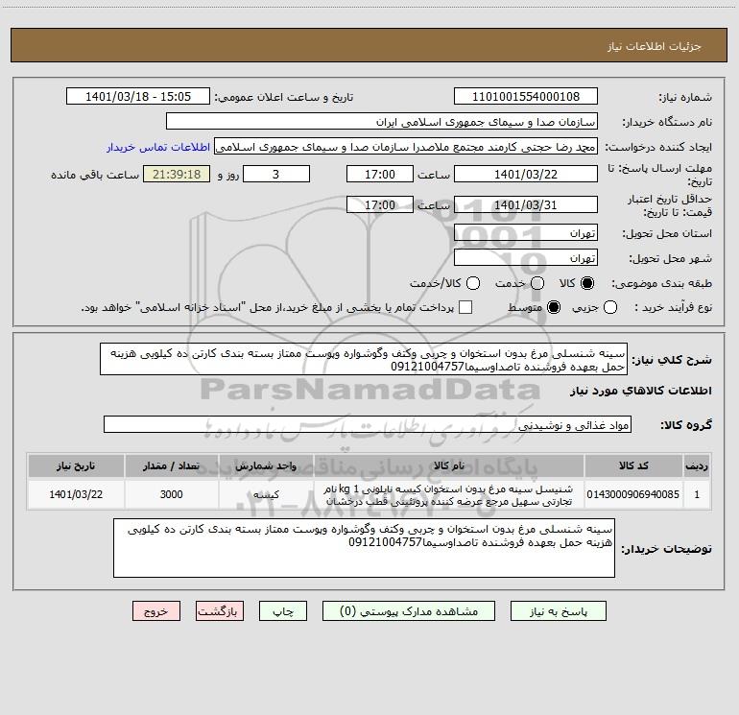Click the گروه کالا field مواد غذائی و نوشیدنی
Viewport: 739px width, 715px height.
[x=368, y=424]
